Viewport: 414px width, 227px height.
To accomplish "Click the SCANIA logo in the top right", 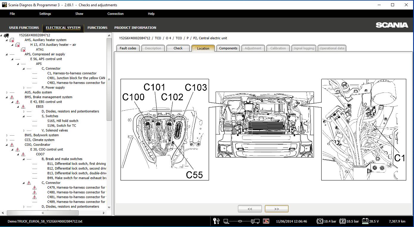I will [392, 25].
